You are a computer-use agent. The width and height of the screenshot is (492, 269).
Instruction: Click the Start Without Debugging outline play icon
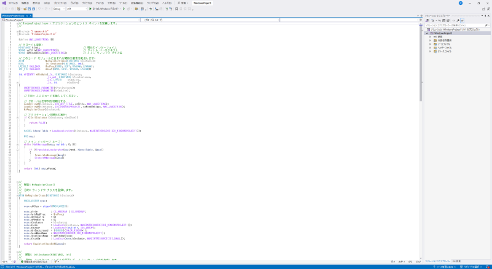tap(124, 9)
